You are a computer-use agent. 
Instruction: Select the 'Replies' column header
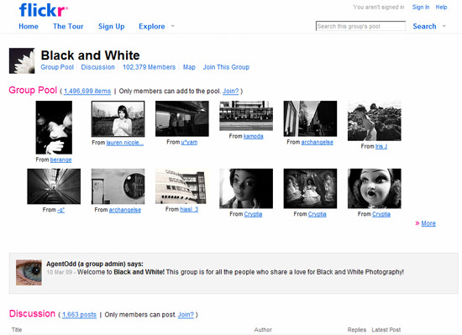point(357,330)
